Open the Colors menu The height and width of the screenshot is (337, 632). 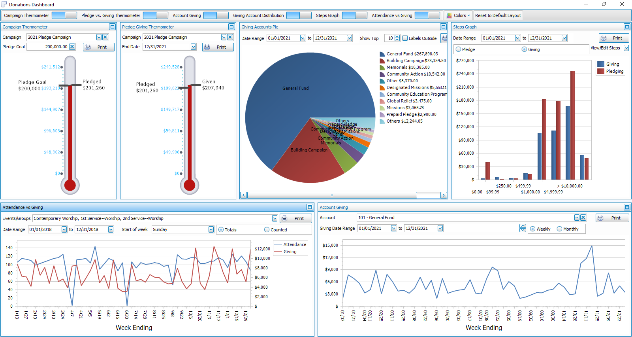tap(458, 15)
